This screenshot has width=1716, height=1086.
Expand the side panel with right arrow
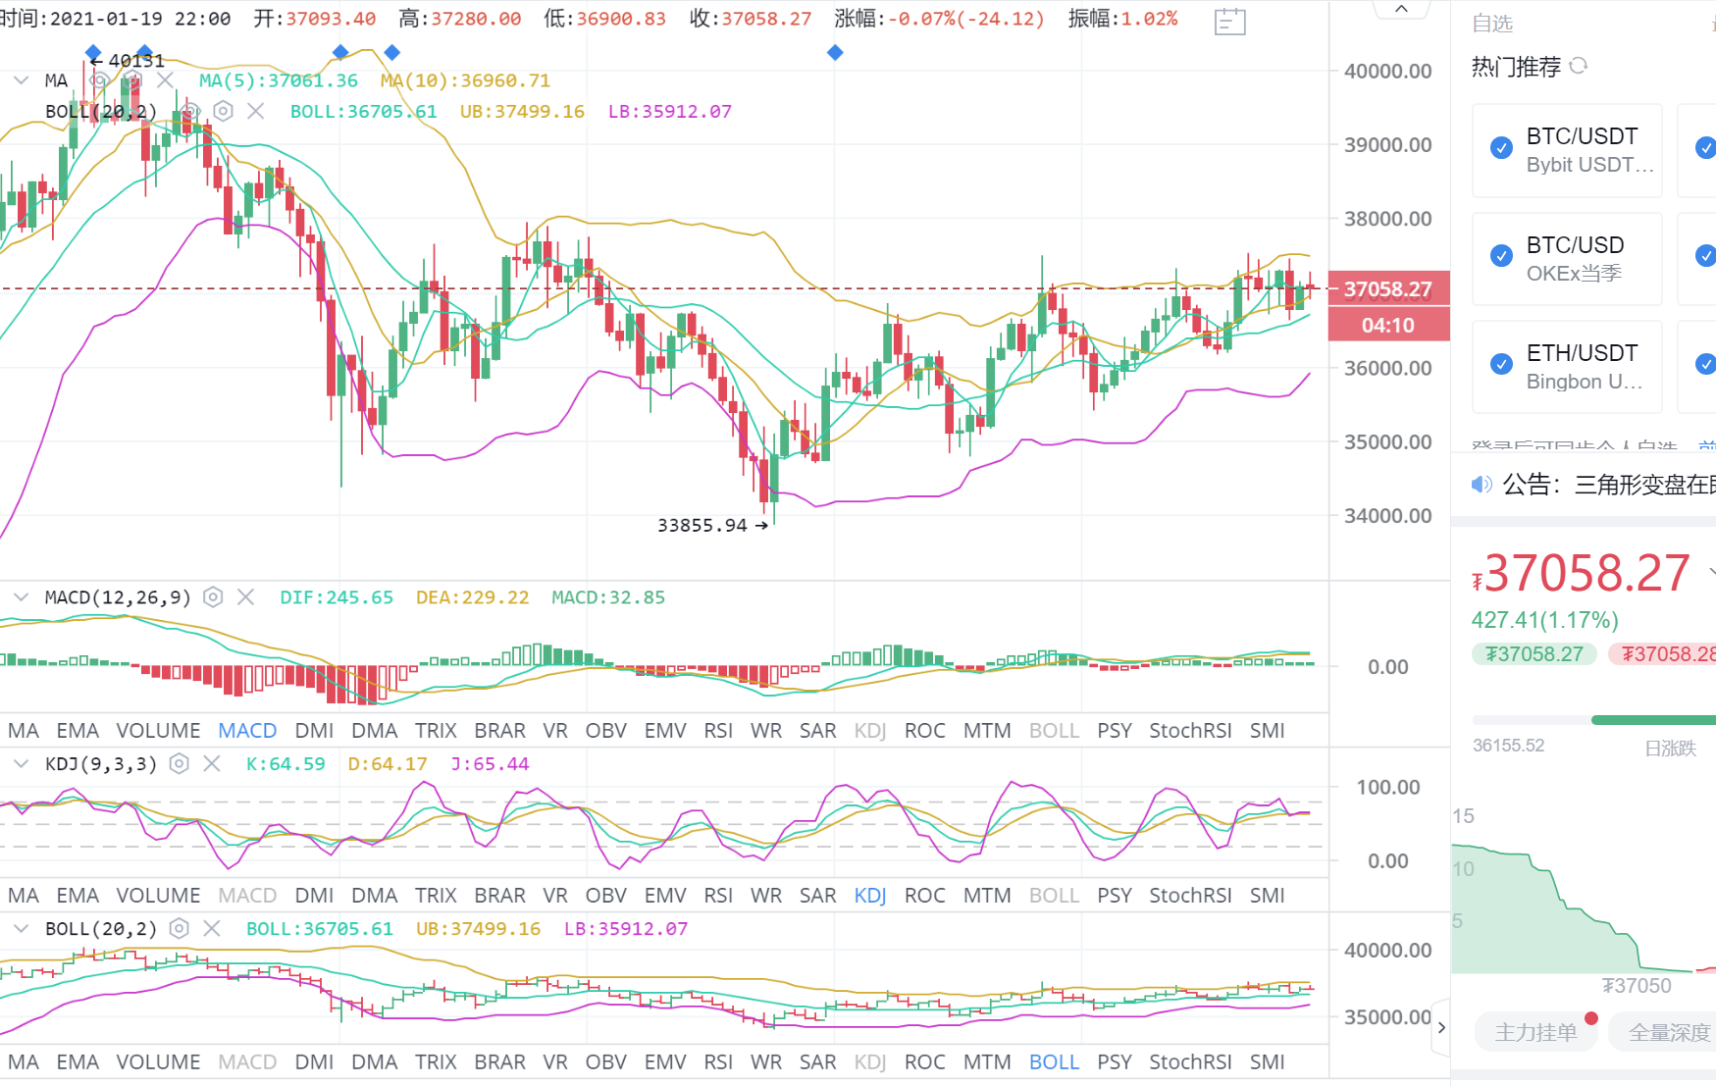tap(1440, 1027)
